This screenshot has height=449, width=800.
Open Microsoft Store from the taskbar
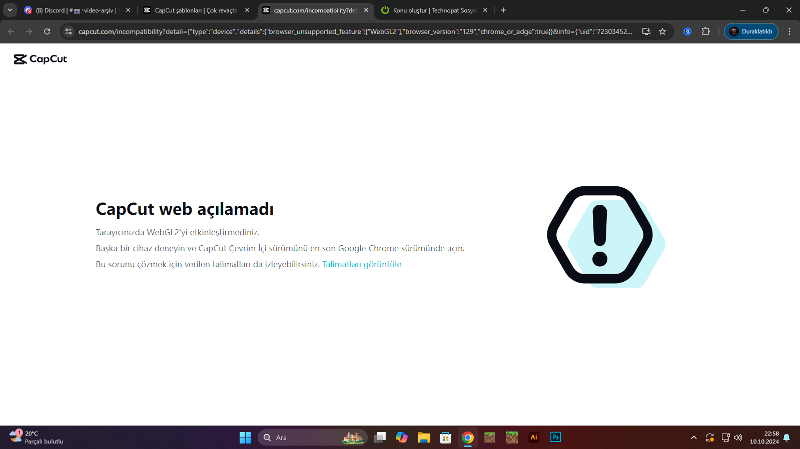coord(446,438)
